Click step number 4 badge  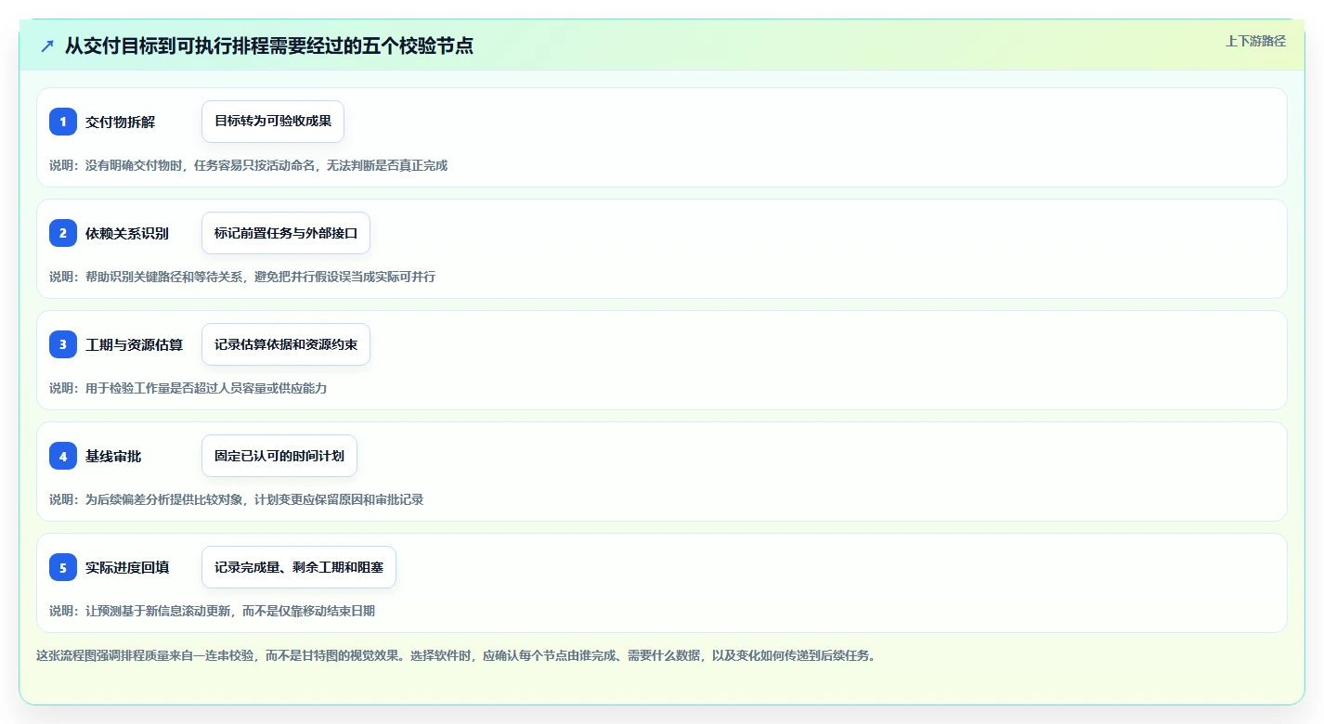click(x=63, y=456)
